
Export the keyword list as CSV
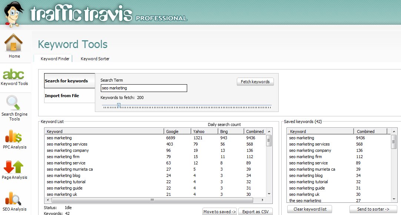pos(255,212)
